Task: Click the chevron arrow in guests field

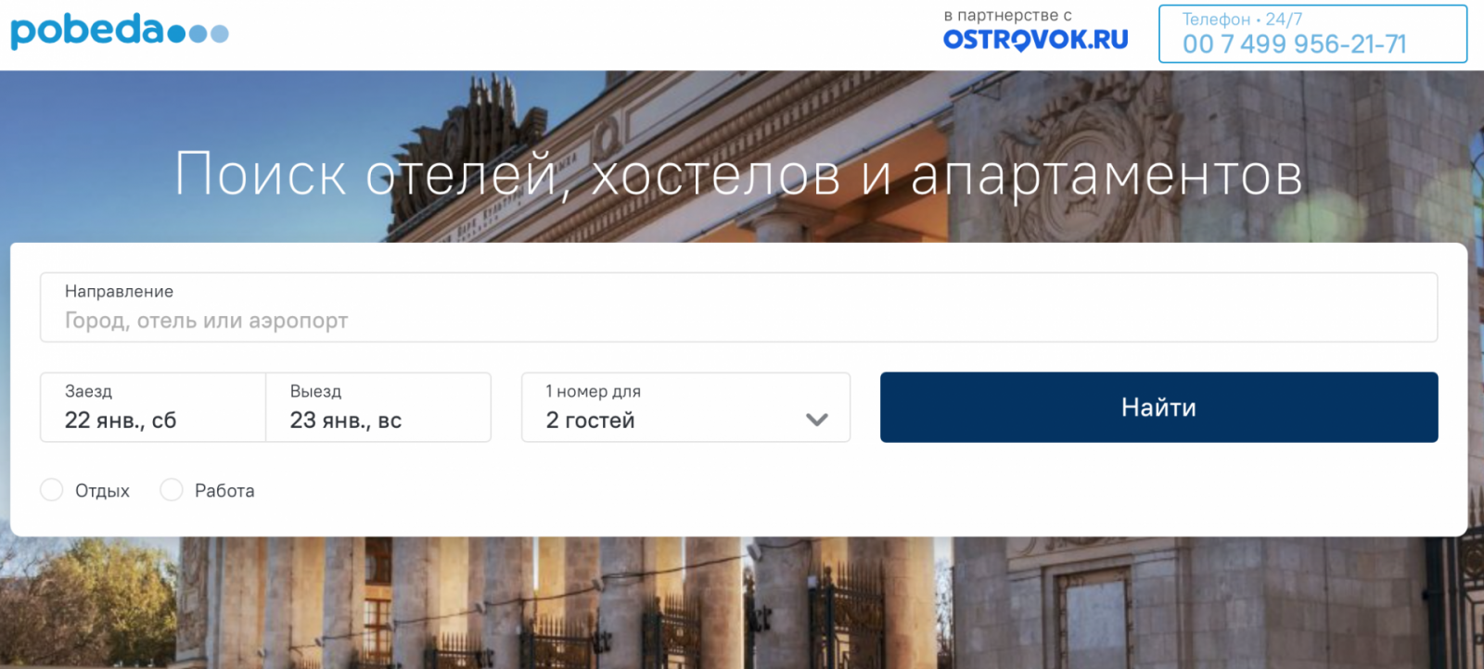Action: [817, 420]
